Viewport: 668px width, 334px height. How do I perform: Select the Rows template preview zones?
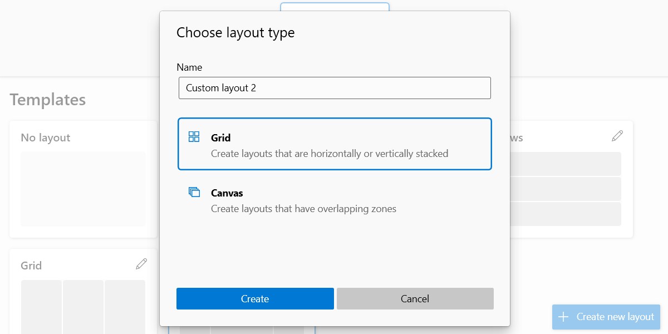pyautogui.click(x=565, y=189)
